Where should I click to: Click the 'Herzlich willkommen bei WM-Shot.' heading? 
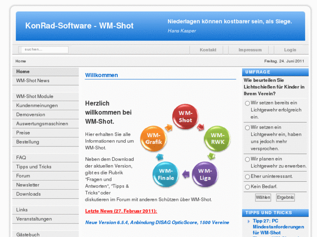pyautogui.click(x=108, y=112)
